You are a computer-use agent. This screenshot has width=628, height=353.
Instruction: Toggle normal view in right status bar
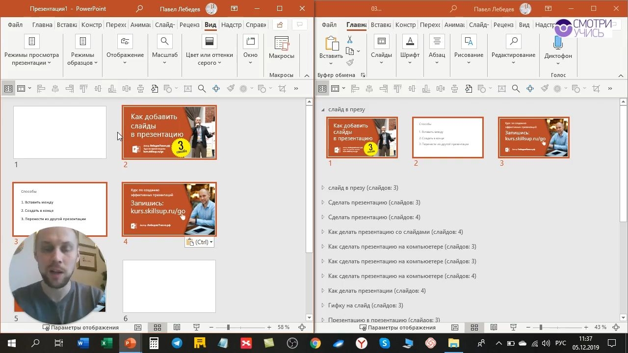(455, 328)
